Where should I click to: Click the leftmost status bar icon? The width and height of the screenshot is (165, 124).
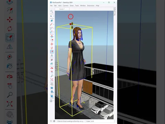pyautogui.click(x=51, y=121)
